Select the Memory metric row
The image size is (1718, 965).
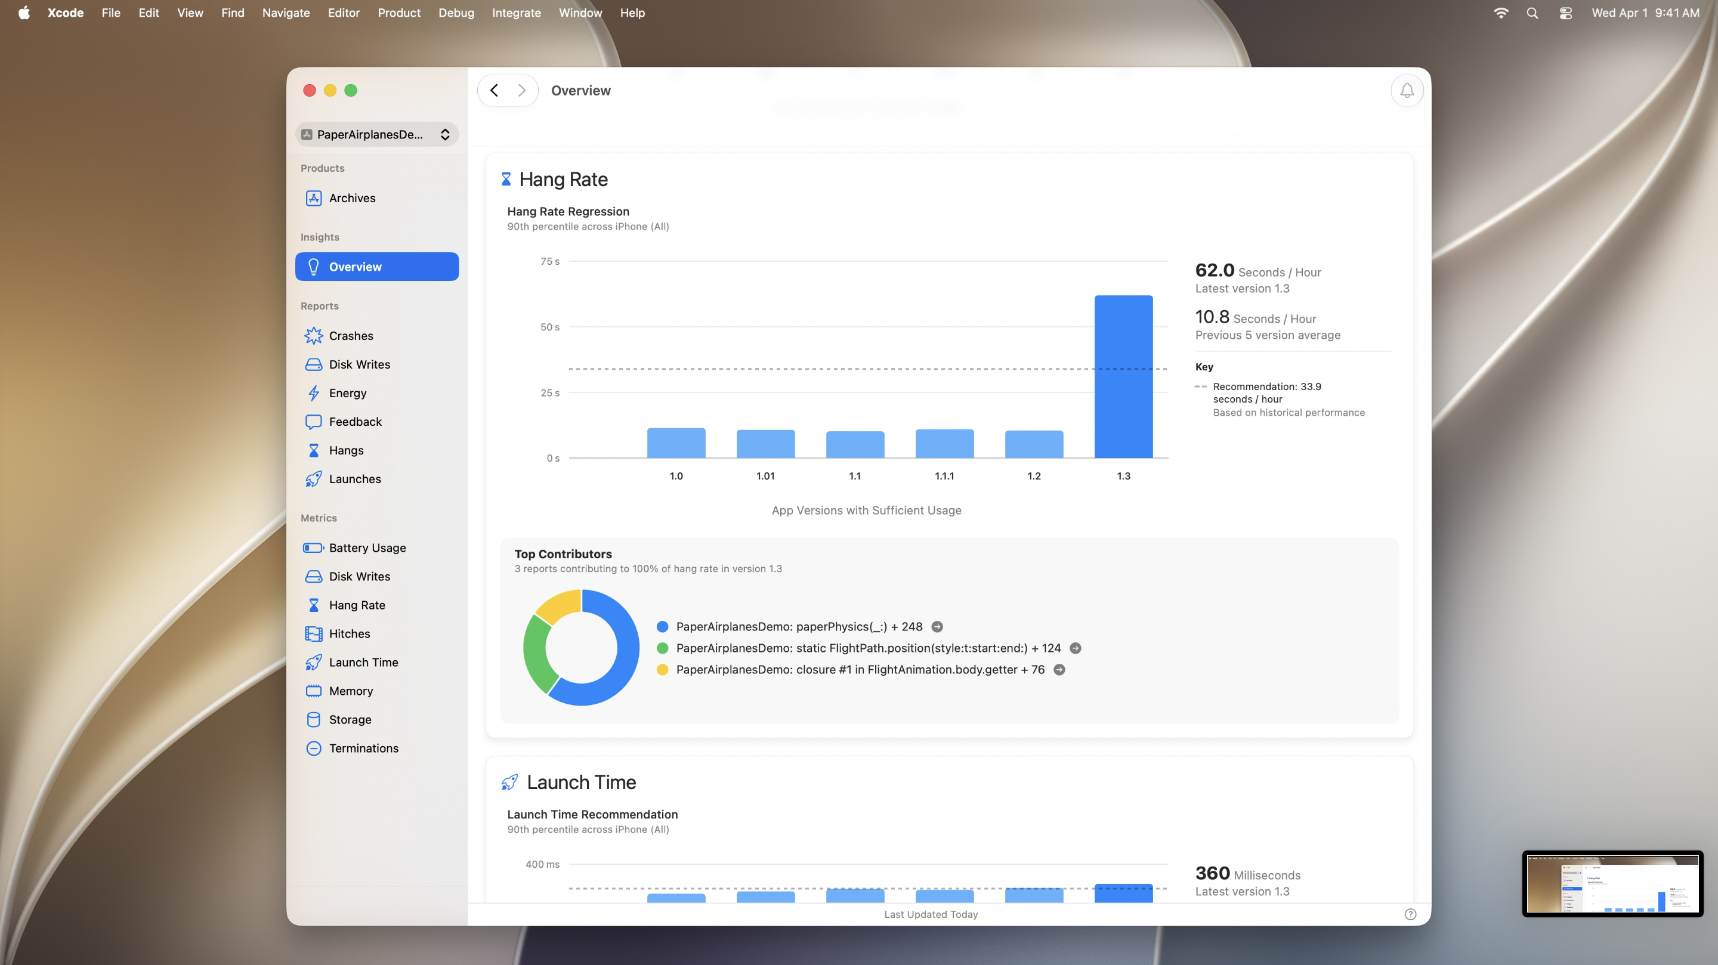pyautogui.click(x=377, y=691)
